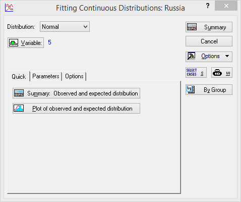The image size is (241, 202).
Task: Switch to the Parameters tab
Action: click(x=46, y=76)
